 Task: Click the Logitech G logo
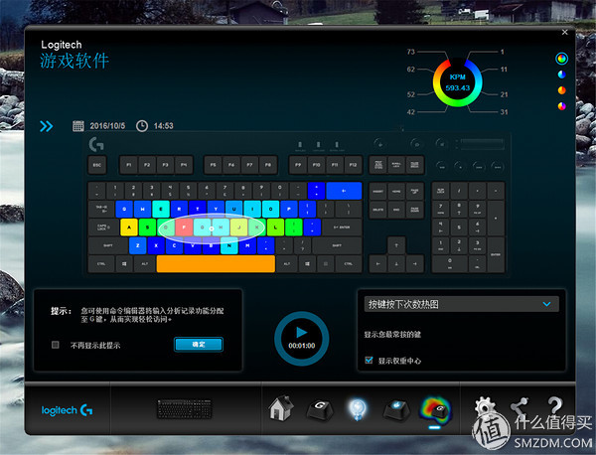[67, 410]
